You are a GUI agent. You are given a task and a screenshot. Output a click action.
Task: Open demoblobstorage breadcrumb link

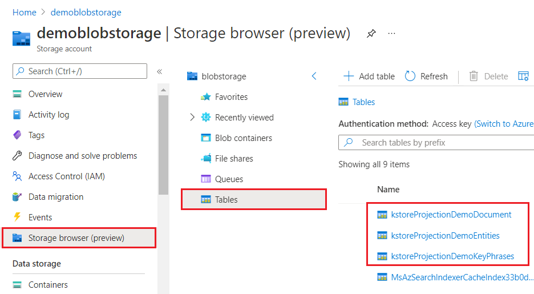[86, 12]
